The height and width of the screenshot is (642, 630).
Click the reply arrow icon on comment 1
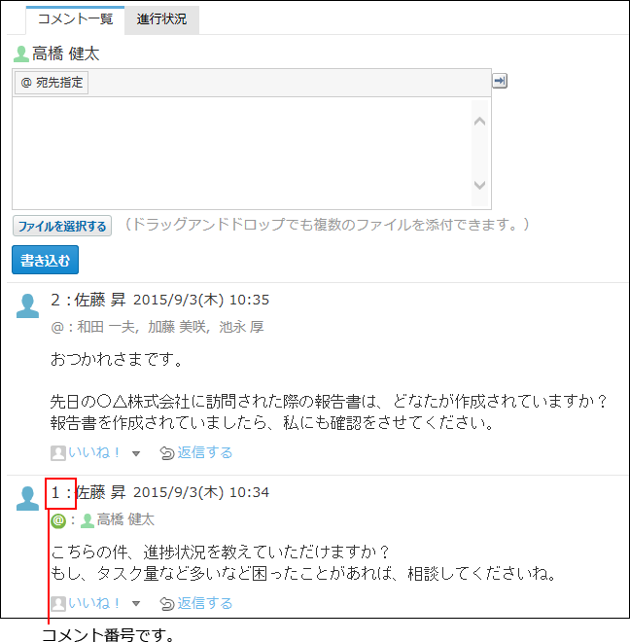(x=167, y=604)
